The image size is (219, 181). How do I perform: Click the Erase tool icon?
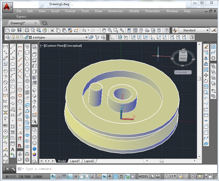[206, 47]
